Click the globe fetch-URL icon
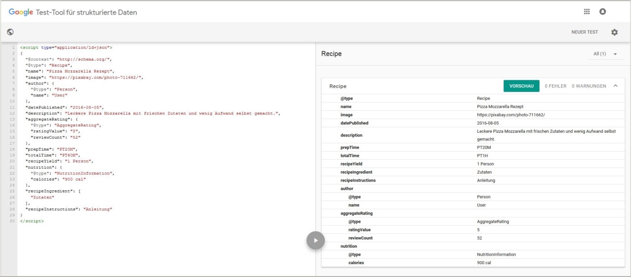This screenshot has height=277, width=631. pos(10,32)
